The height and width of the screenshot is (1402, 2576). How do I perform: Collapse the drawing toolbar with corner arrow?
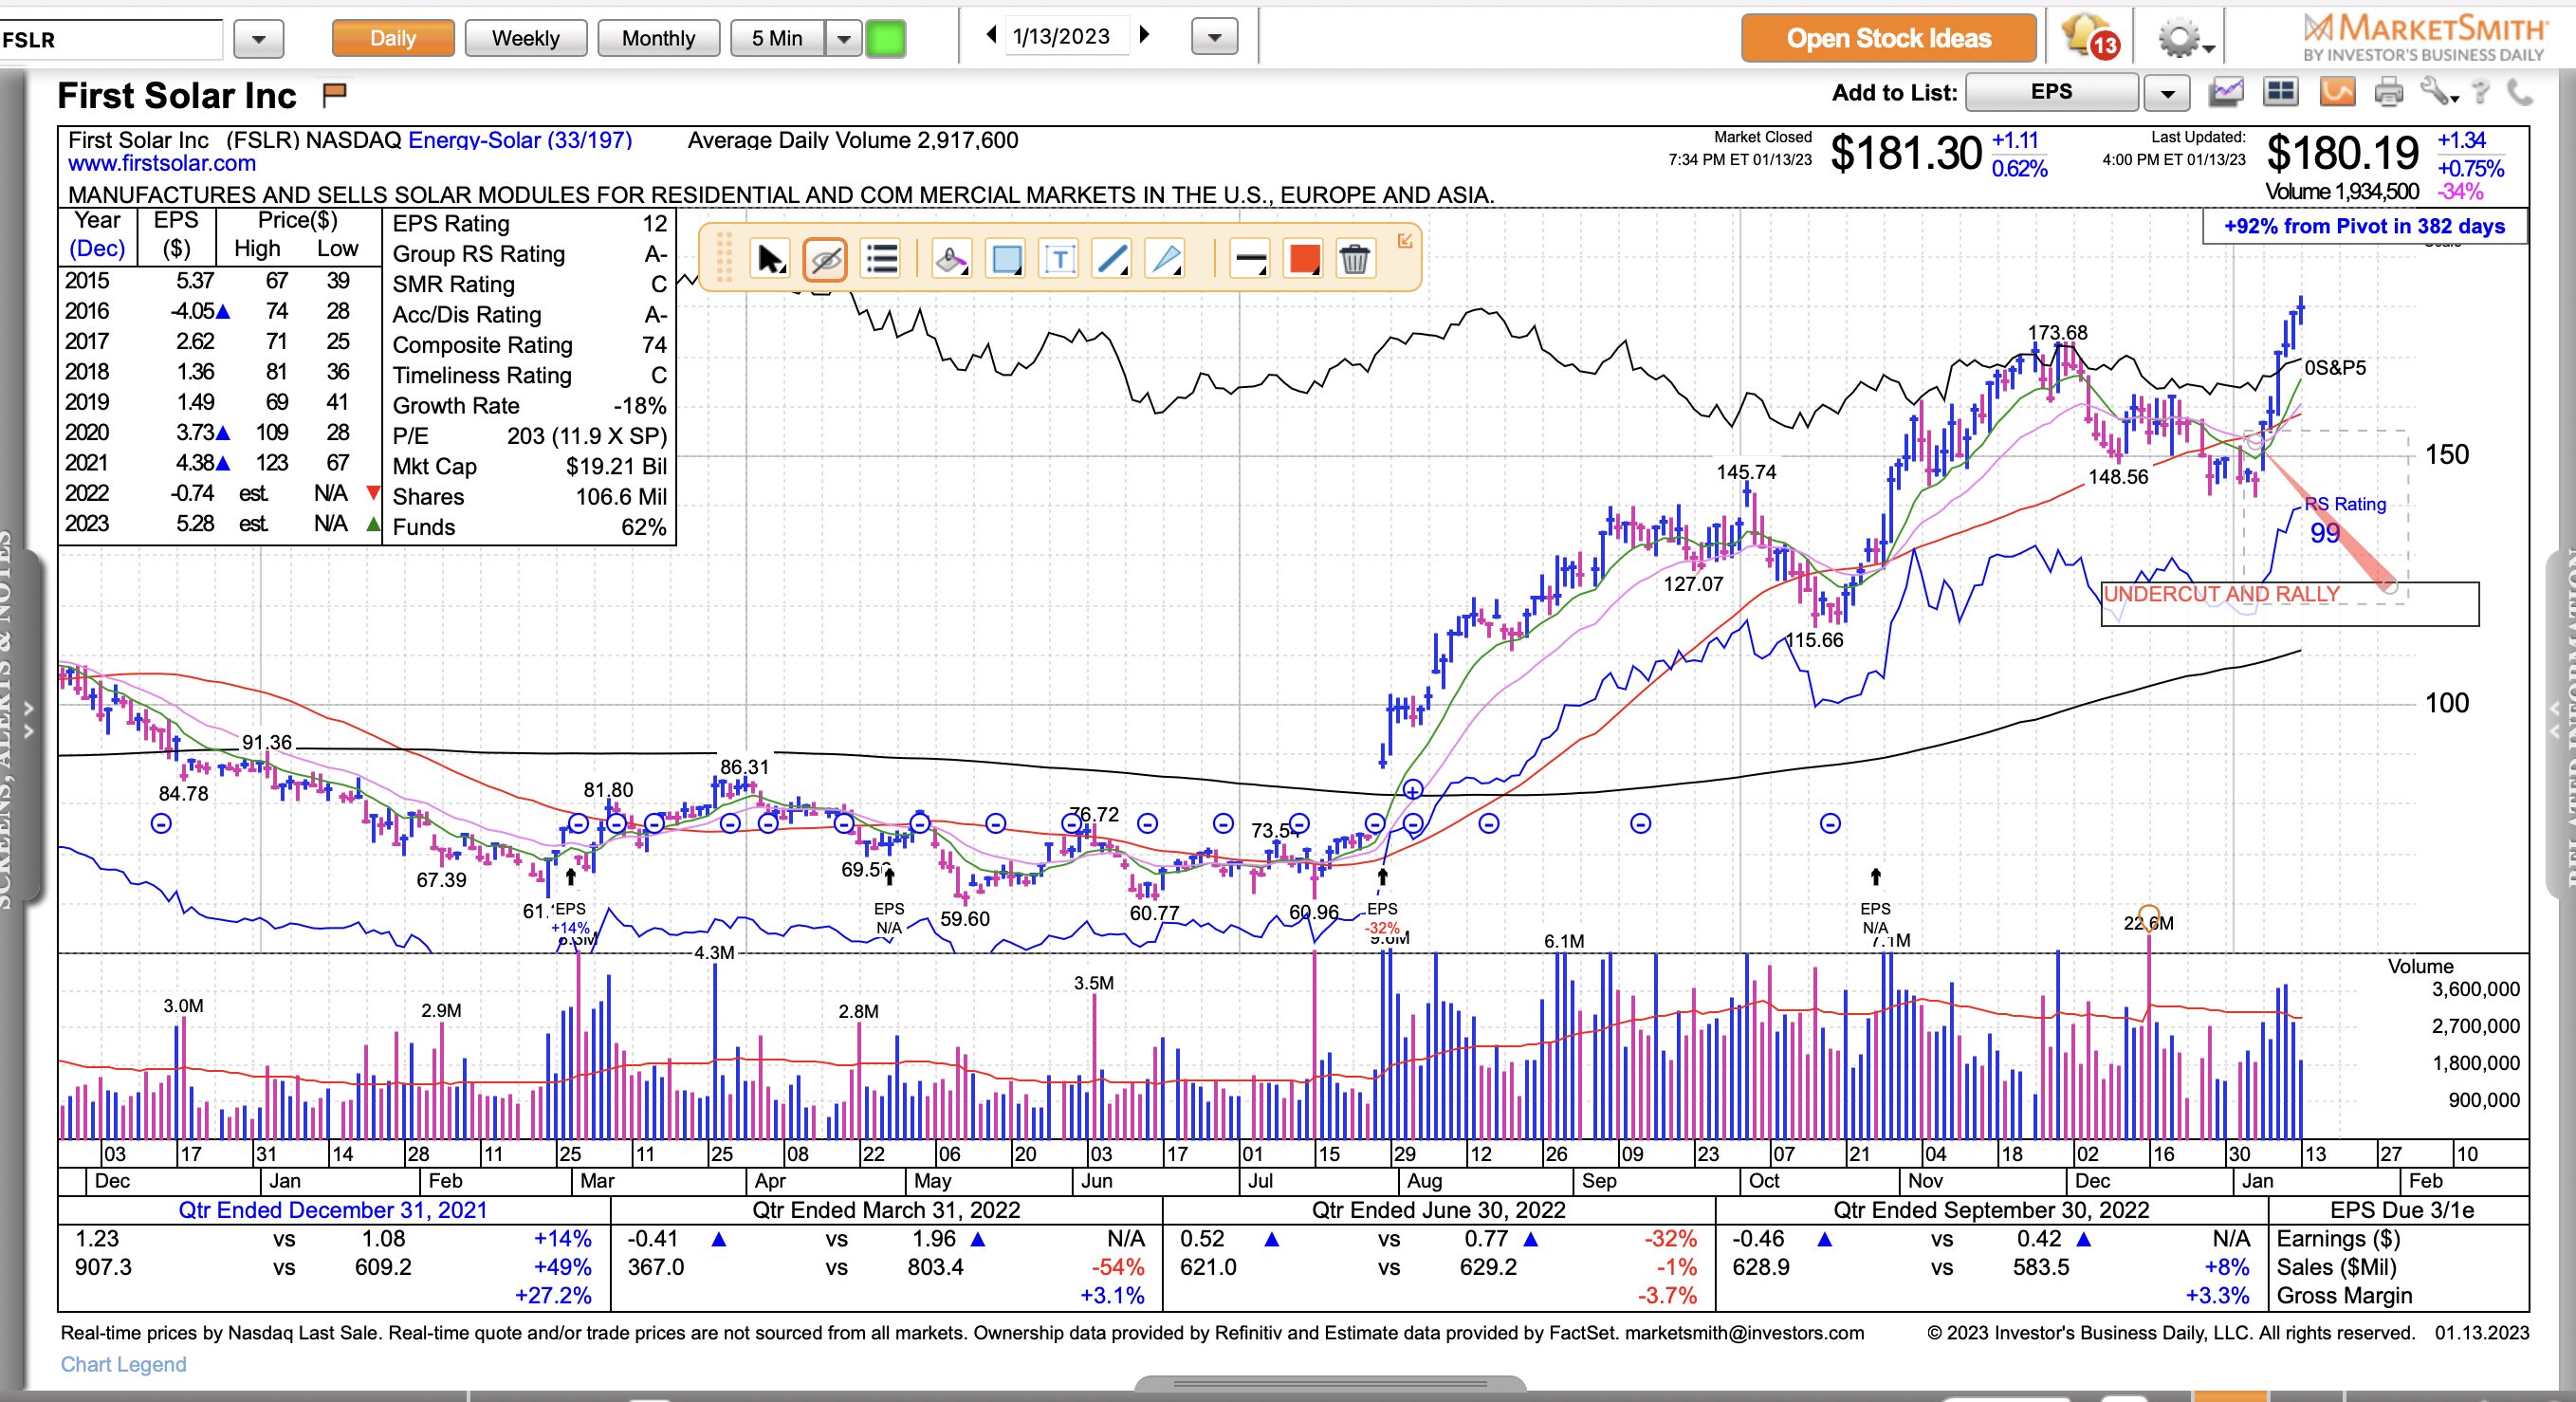click(x=1405, y=241)
